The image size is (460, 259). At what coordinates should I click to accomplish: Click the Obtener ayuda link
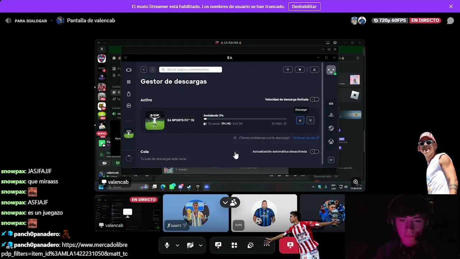click(305, 138)
